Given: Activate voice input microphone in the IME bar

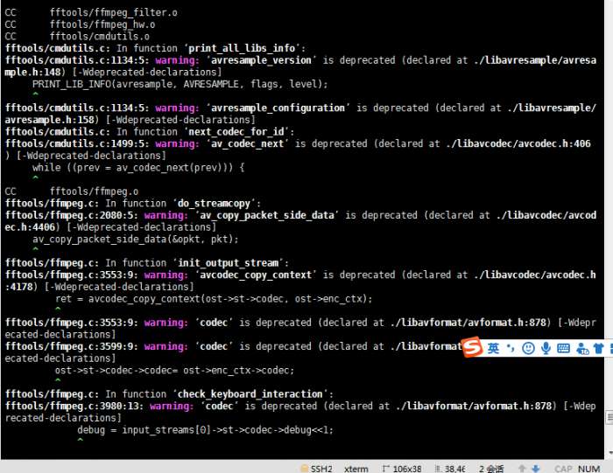Looking at the screenshot, I should tap(546, 348).
